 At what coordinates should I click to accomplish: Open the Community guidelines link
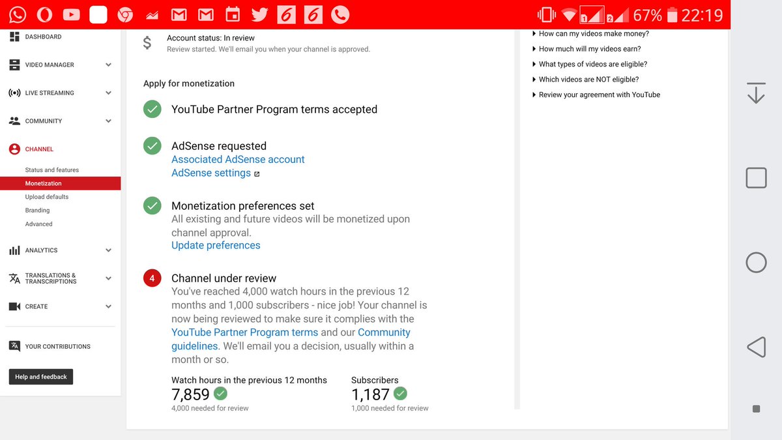[x=292, y=339]
